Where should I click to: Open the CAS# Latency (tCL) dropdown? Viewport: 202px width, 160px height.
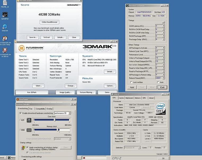[x=164, y=26]
